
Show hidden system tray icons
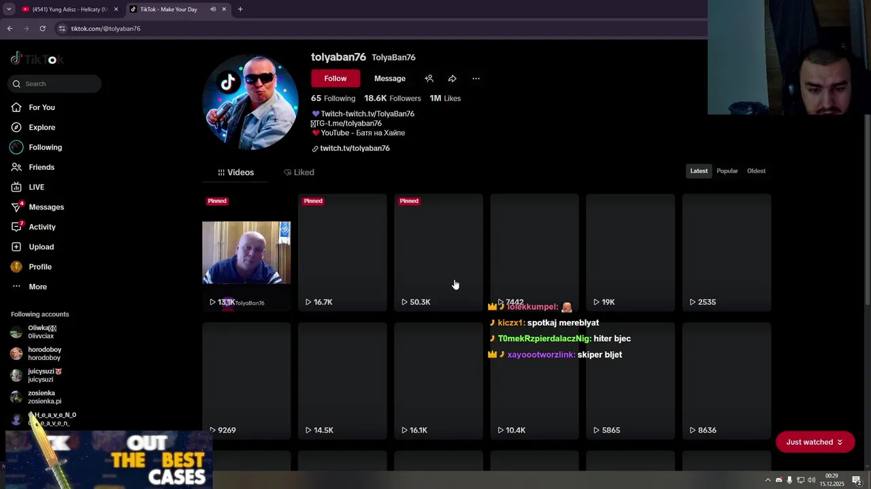(x=768, y=480)
